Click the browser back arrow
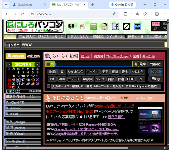The width and height of the screenshot is (169, 150). coord(7,14)
